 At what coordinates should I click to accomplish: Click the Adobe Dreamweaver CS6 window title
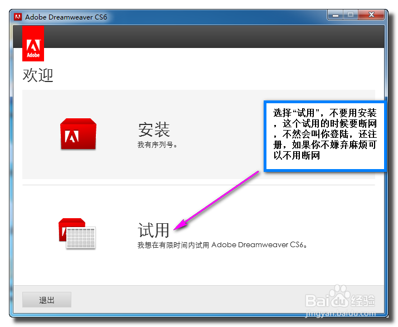click(66, 17)
